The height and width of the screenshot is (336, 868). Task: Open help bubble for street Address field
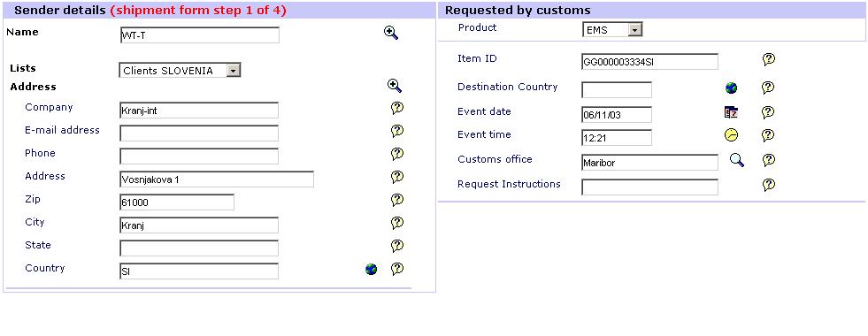click(397, 177)
